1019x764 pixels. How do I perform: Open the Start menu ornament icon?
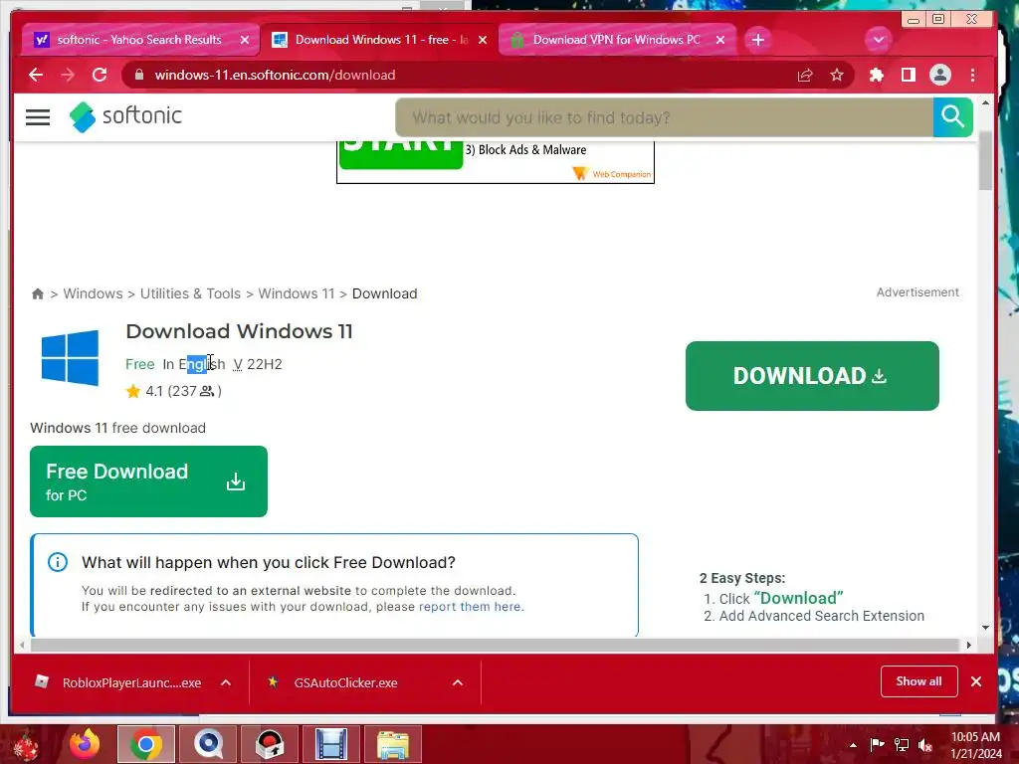point(26,744)
